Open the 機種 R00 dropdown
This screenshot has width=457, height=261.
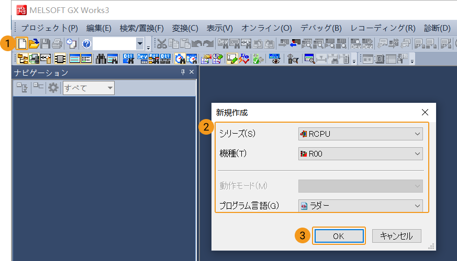point(361,154)
